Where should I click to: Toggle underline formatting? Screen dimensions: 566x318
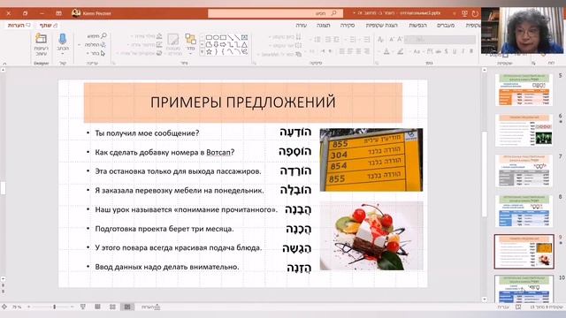pyautogui.click(x=455, y=51)
